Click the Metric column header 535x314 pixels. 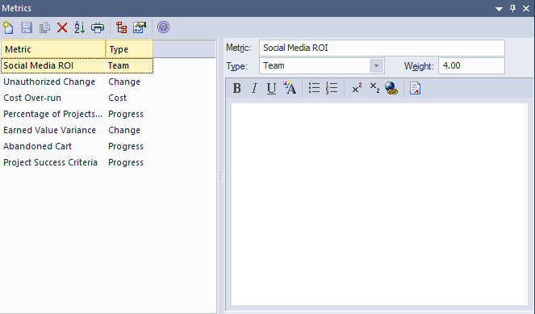click(53, 49)
